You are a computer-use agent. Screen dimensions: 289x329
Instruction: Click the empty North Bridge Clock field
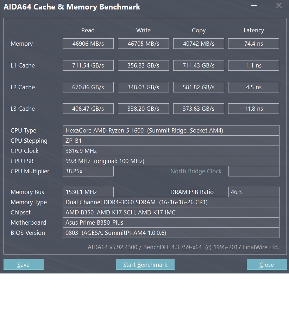pyautogui.click(x=254, y=171)
